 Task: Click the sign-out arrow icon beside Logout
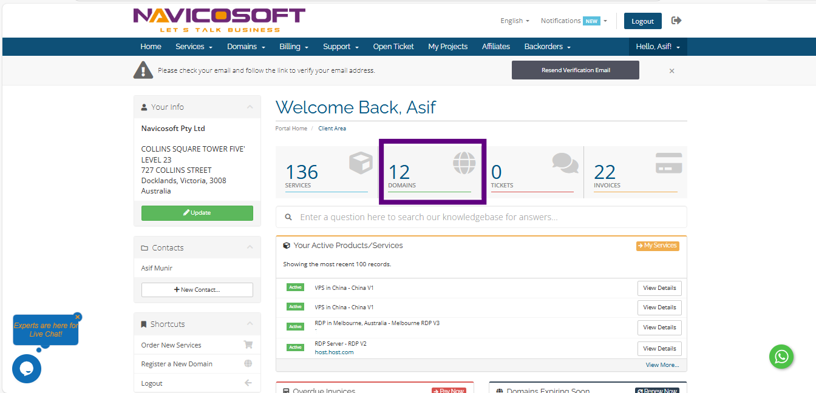click(676, 21)
